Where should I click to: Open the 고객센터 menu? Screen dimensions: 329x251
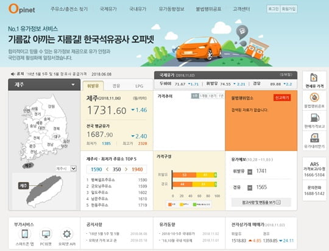pos(241,9)
